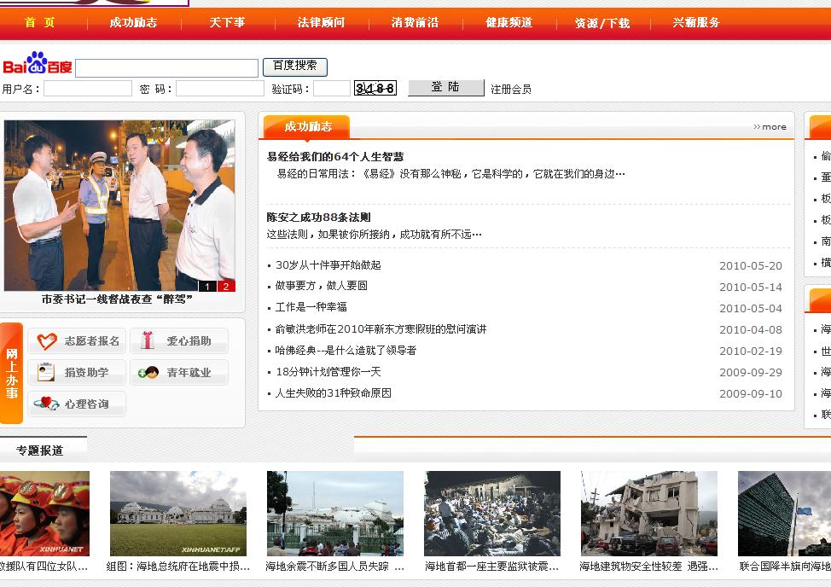
Task: Click the 网上办事 orange side tab
Action: click(x=12, y=373)
